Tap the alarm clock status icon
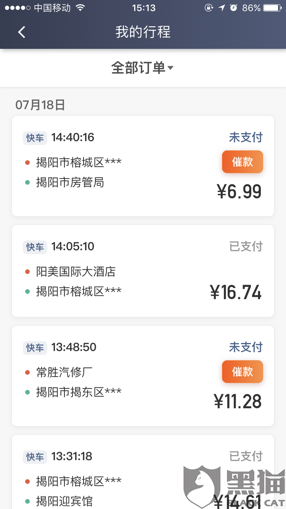Viewport: 286px width, 509px height. pyautogui.click(x=233, y=8)
